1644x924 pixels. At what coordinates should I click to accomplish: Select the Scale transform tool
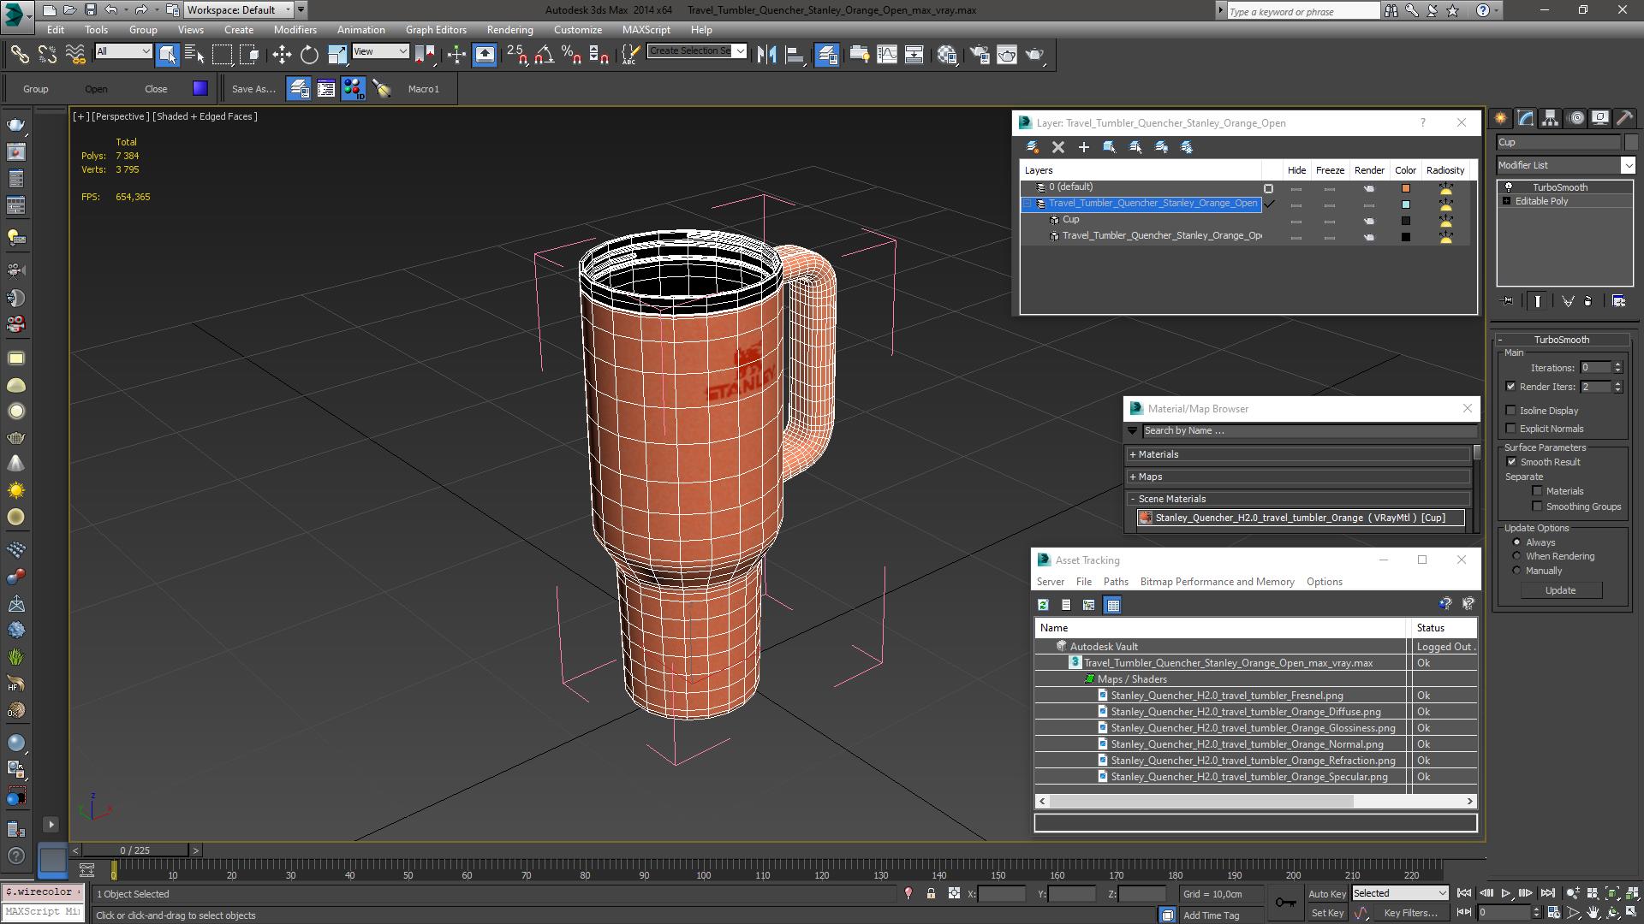(337, 55)
